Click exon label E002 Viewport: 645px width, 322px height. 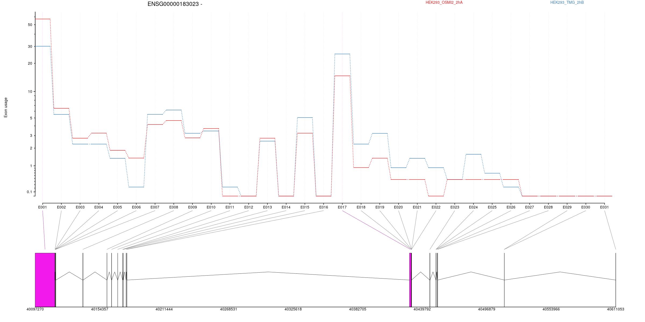coord(61,207)
